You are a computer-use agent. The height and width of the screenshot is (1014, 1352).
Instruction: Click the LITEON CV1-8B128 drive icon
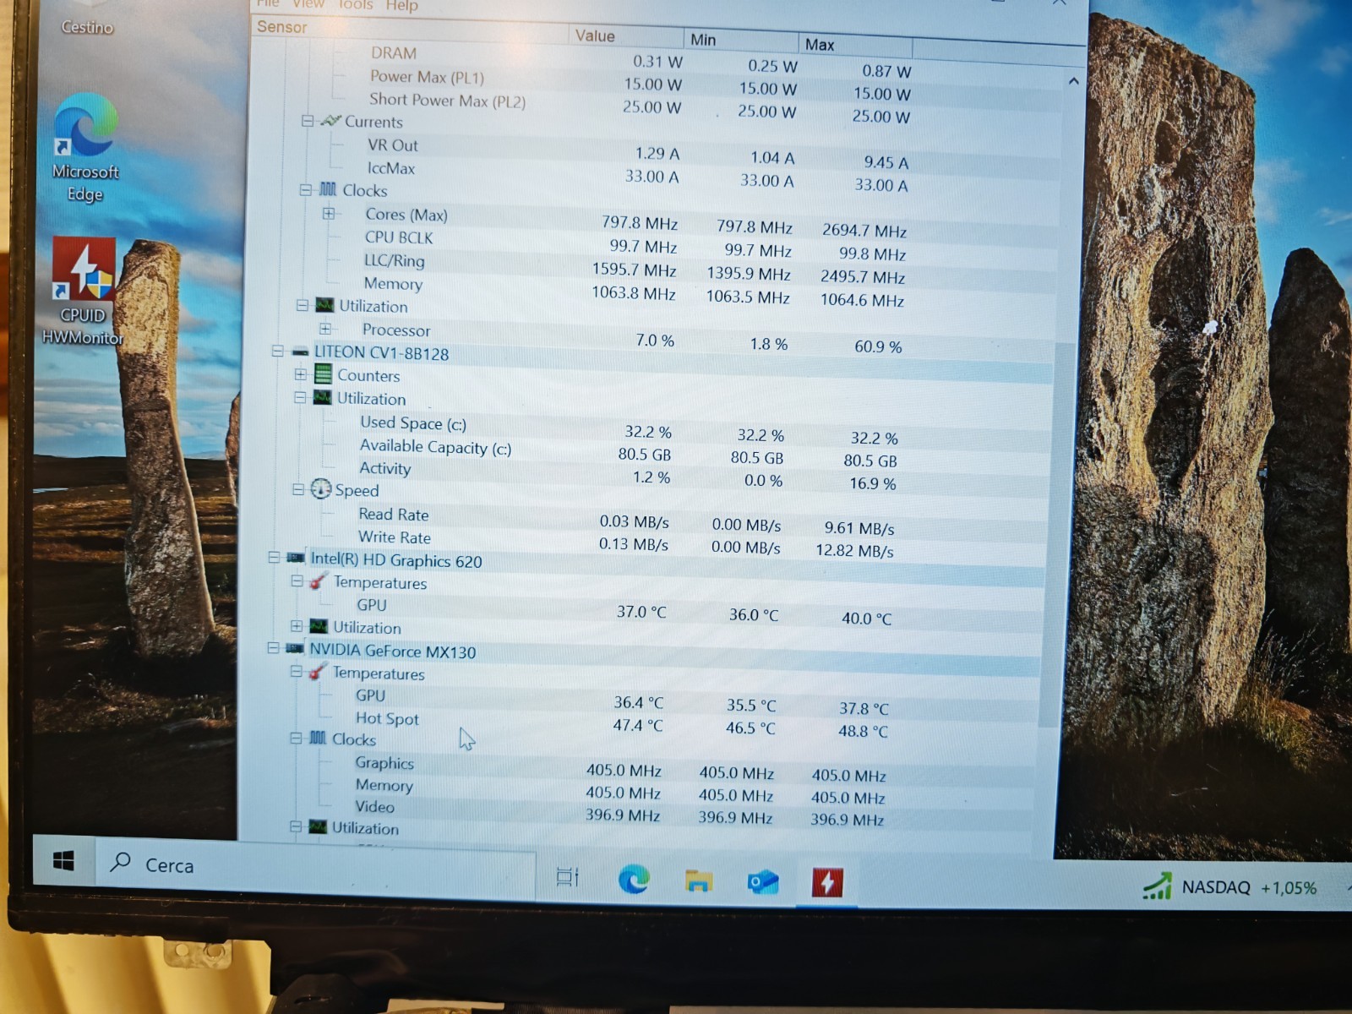tap(300, 352)
